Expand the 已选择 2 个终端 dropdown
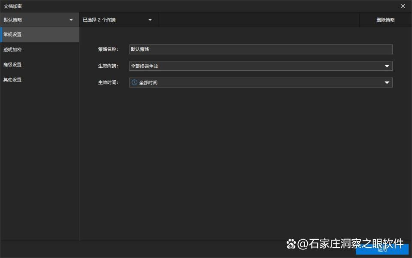The width and height of the screenshot is (412, 258). (118, 20)
